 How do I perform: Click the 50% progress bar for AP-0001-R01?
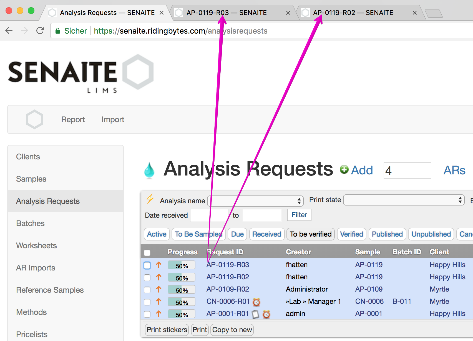182,314
